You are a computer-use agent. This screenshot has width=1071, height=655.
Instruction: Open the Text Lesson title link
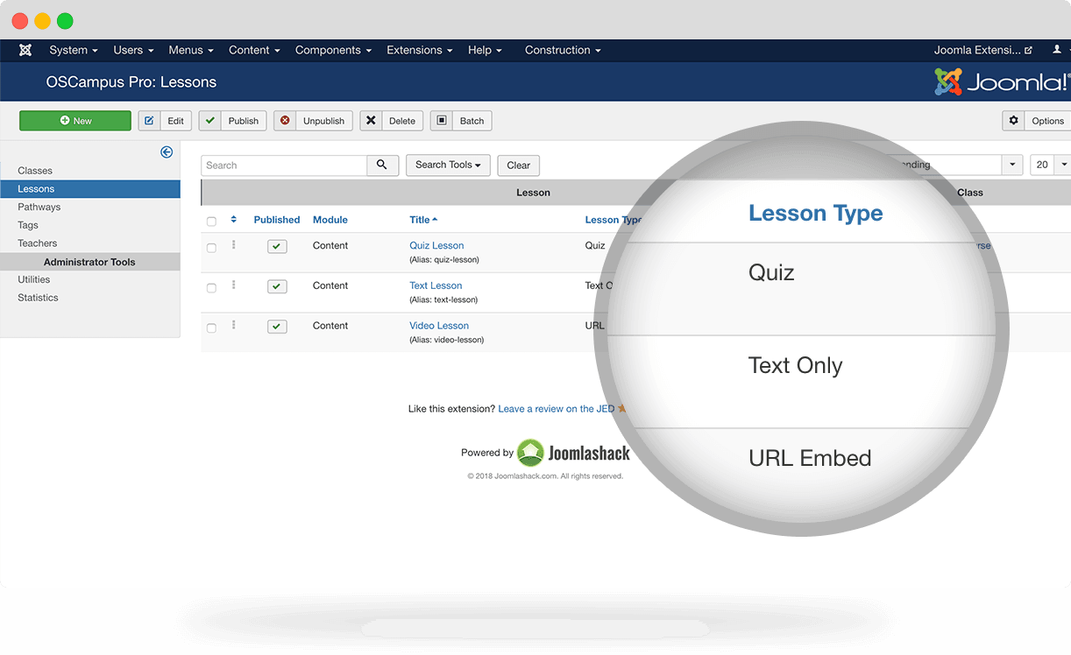436,285
